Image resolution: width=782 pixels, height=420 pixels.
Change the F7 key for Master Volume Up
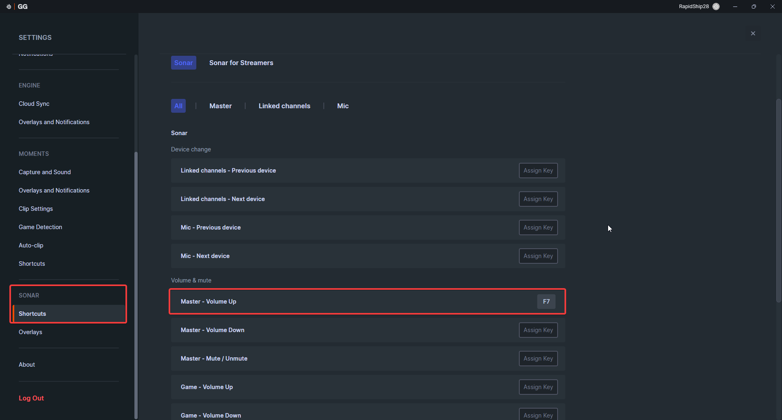pos(546,302)
